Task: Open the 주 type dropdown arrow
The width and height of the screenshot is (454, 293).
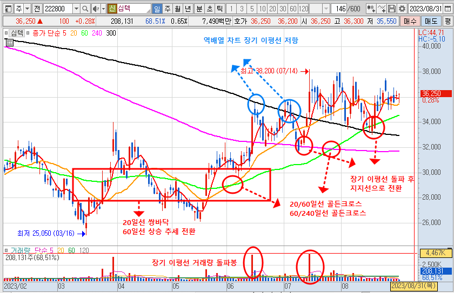Action: (x=27, y=9)
